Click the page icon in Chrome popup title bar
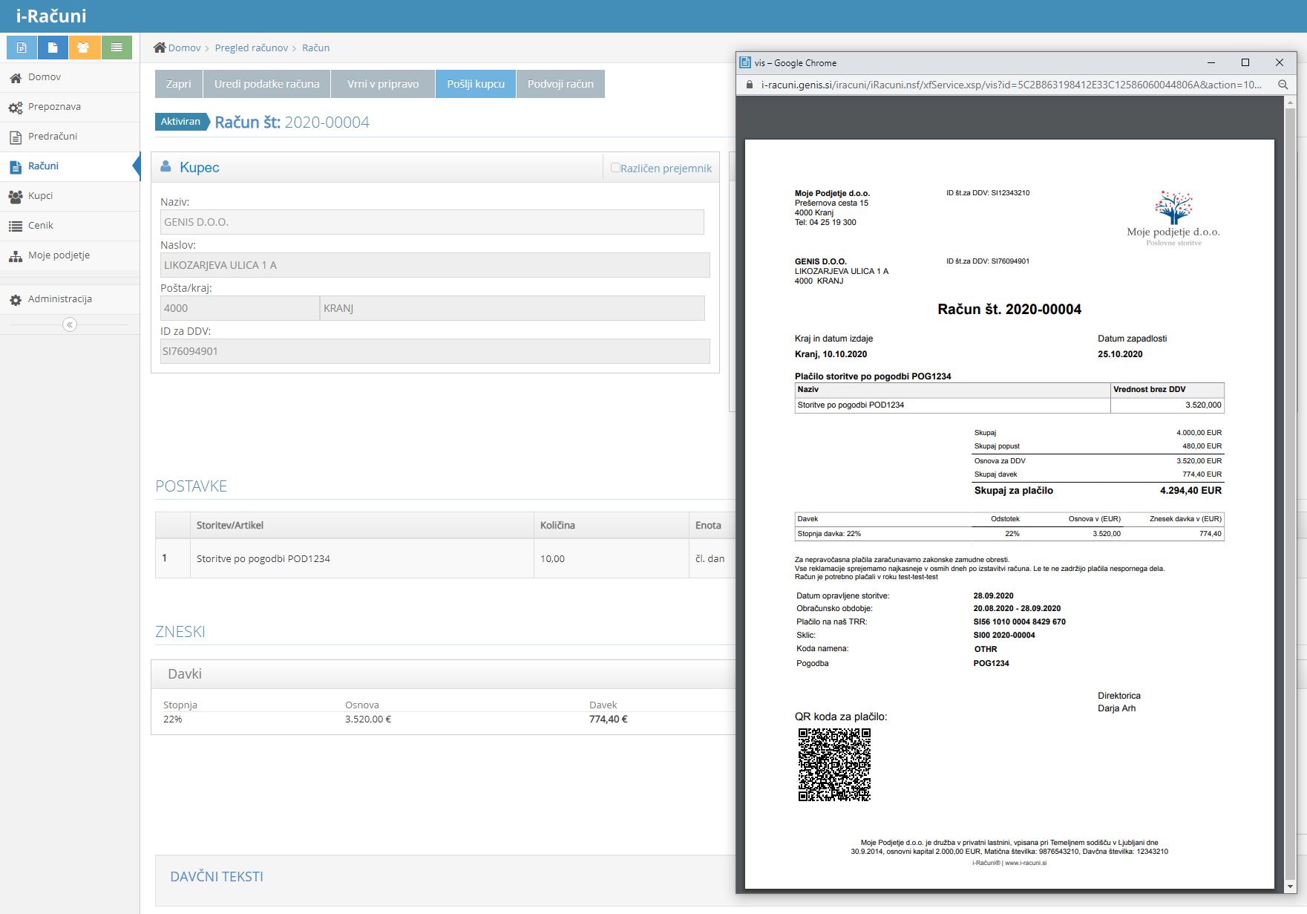The image size is (1307, 914). tap(745, 62)
